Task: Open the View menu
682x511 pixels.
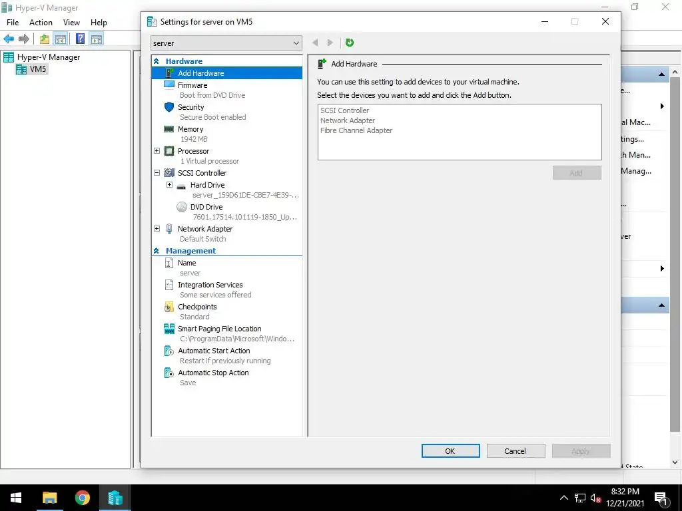Action: tap(71, 23)
